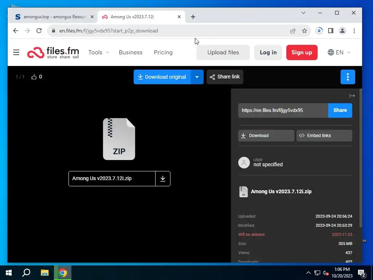Click the address bar URL
This screenshot has height=280, width=373.
point(109,31)
